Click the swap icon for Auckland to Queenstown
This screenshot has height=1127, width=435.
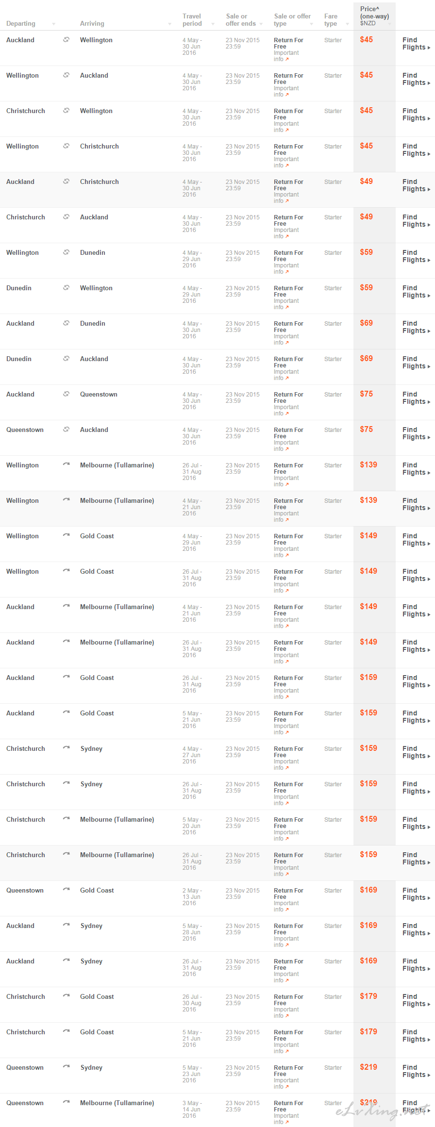coord(66,394)
